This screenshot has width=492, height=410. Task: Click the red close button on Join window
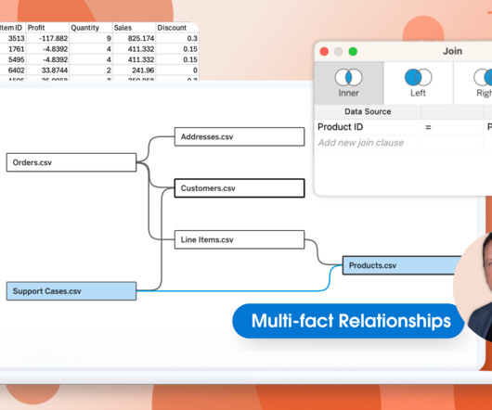[x=324, y=51]
